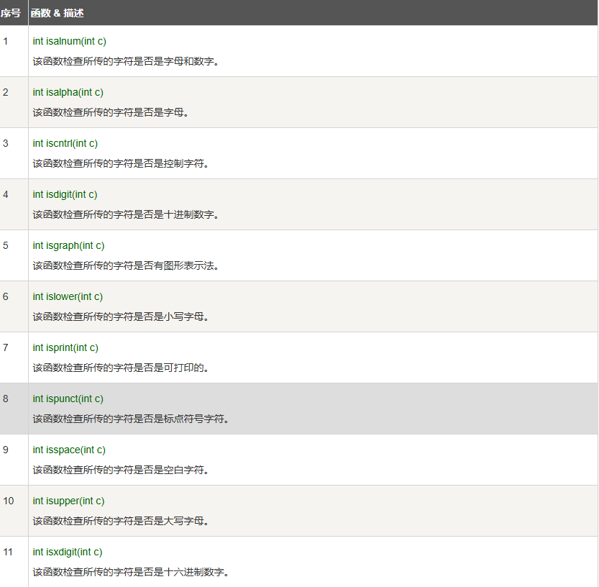The height and width of the screenshot is (587, 599).
Task: Open the int isalpha(int c) function link
Action: pyautogui.click(x=68, y=93)
